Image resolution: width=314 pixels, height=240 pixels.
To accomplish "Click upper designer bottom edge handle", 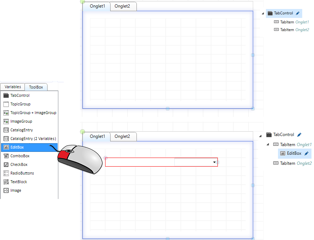I will tap(167, 109).
